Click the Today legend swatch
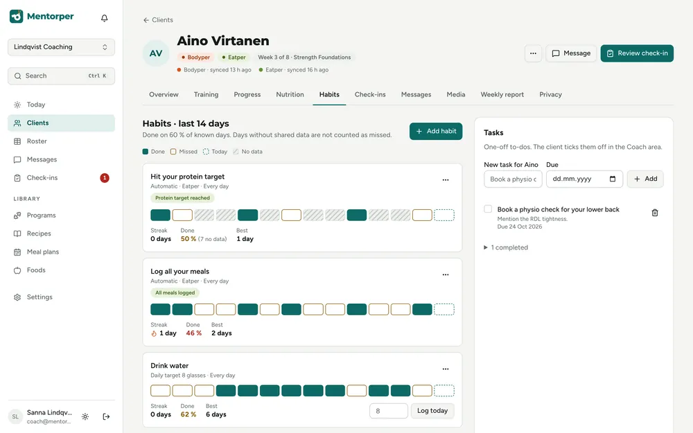The image size is (693, 433). (206, 152)
